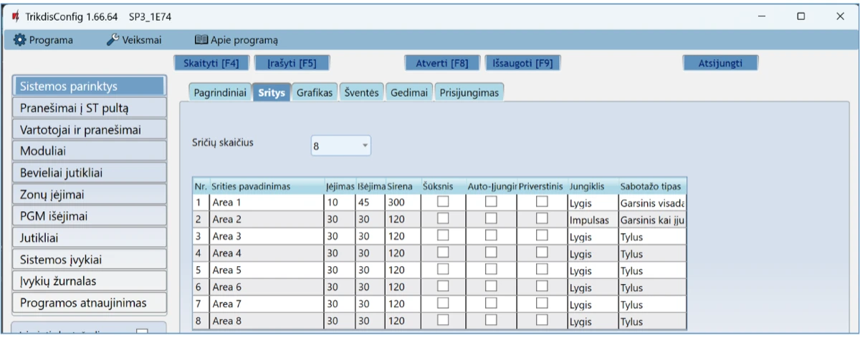Viewport: 860px width, 337px height.
Task: Open Apie programą with book icon
Action: (236, 40)
